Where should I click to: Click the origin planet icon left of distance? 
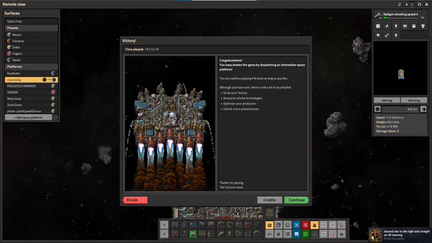[377, 109]
